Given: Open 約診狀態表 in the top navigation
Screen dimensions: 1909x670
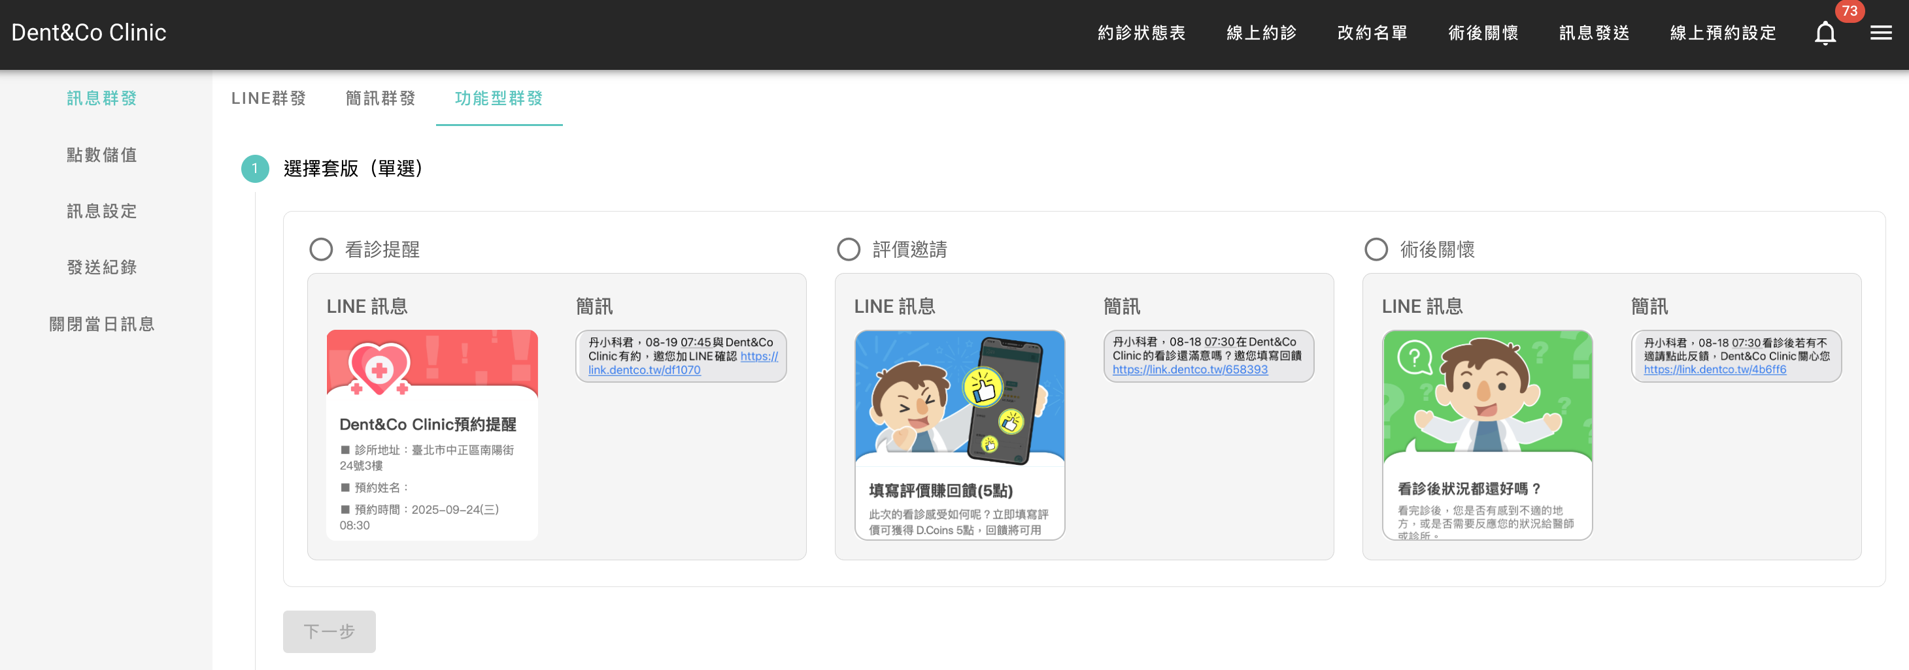Looking at the screenshot, I should [1141, 33].
